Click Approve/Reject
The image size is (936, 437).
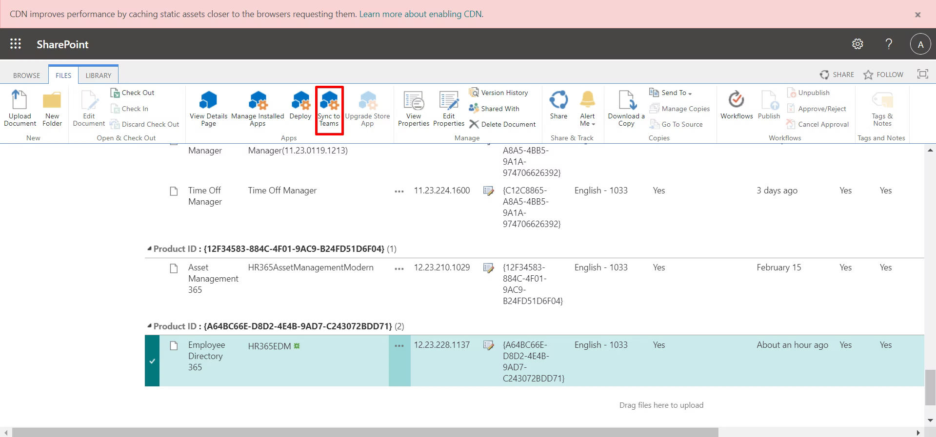coord(816,109)
